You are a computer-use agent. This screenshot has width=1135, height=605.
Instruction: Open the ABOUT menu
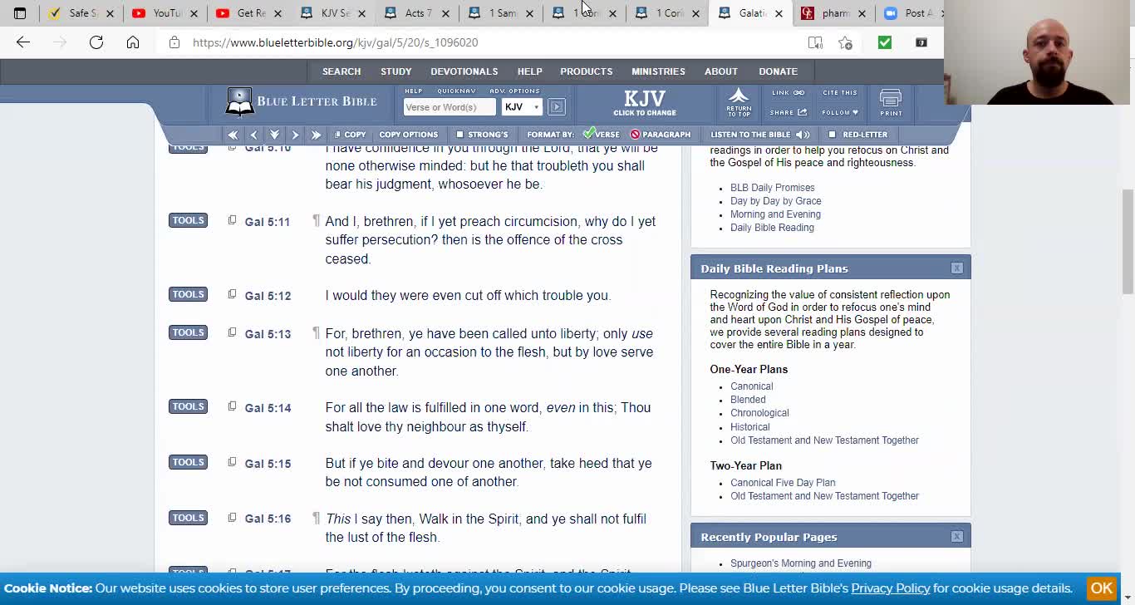coord(721,71)
